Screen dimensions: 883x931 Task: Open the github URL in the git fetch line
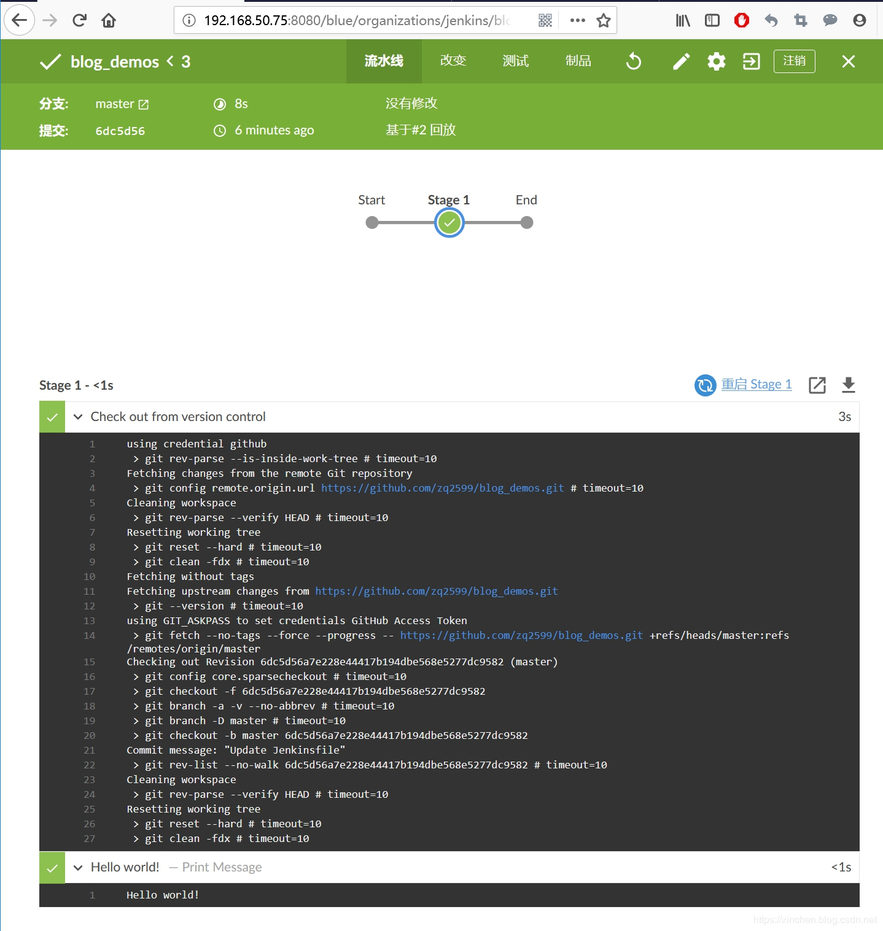[521, 635]
